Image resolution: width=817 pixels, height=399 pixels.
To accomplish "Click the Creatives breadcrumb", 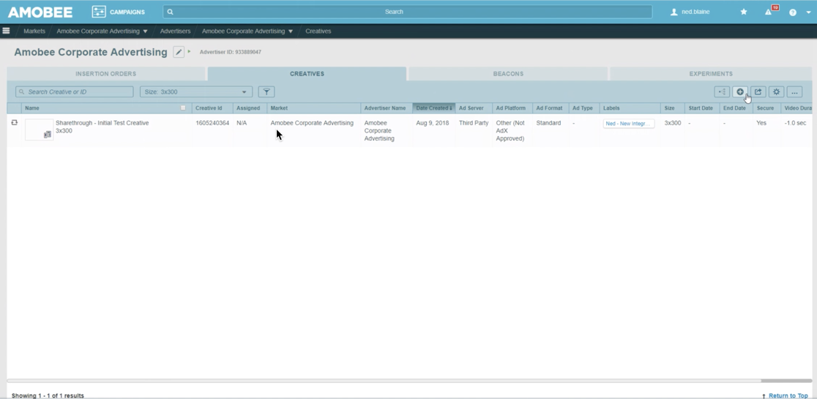I will click(318, 31).
